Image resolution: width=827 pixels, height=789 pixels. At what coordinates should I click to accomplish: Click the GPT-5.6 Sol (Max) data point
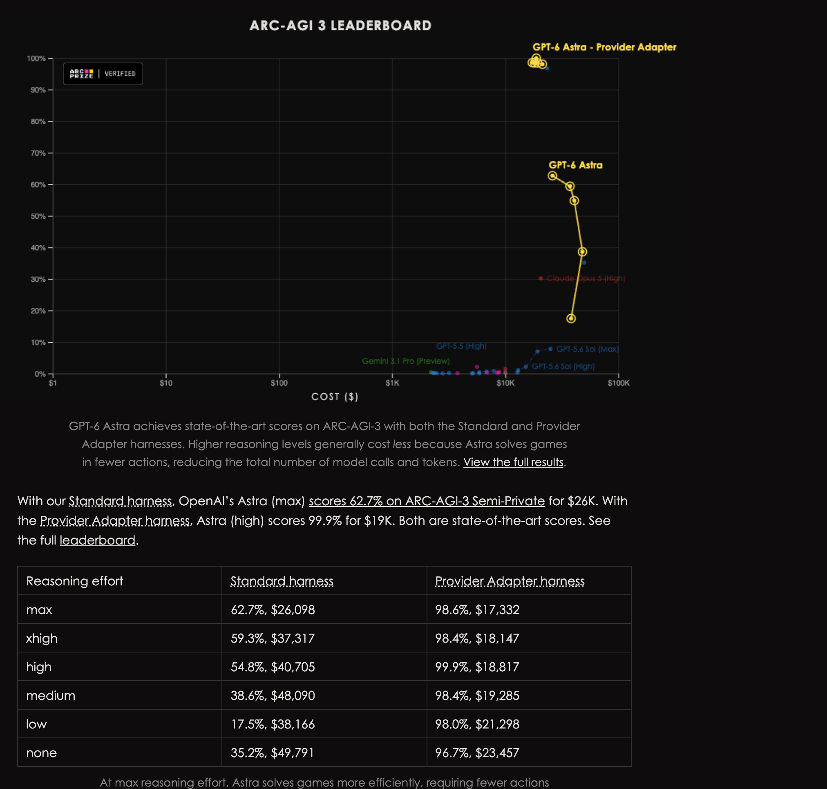(x=550, y=349)
